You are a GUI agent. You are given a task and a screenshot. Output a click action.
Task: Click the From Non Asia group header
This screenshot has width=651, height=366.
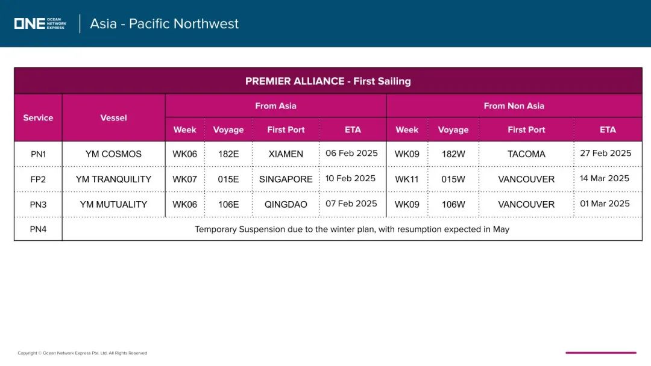tap(514, 106)
